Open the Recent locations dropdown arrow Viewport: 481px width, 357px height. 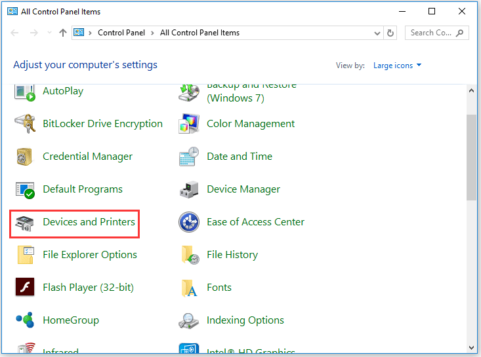click(49, 33)
